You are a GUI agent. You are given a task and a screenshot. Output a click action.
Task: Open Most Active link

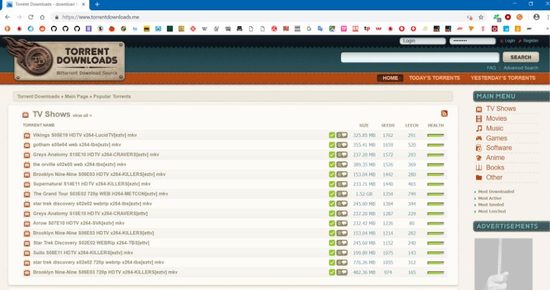(490, 198)
